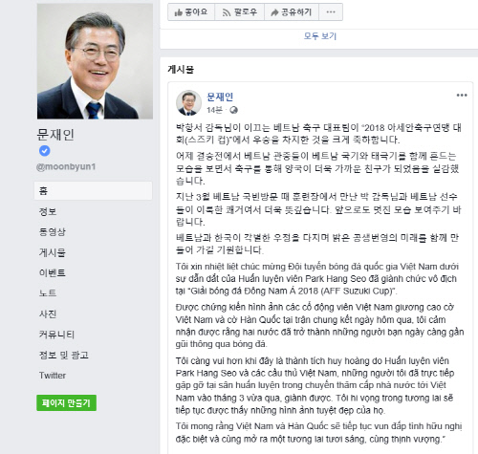The width and height of the screenshot is (478, 454).
Task: Select 커뮤니티 (Community) in the sidebar
Action: (56, 335)
